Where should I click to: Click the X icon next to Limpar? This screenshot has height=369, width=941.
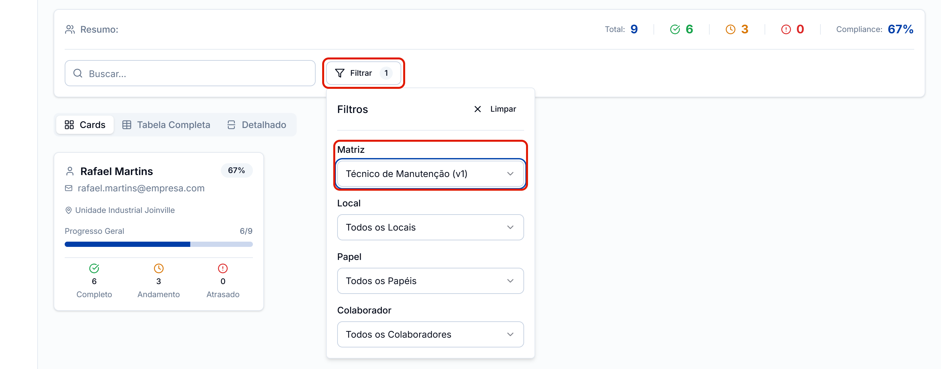click(x=477, y=109)
